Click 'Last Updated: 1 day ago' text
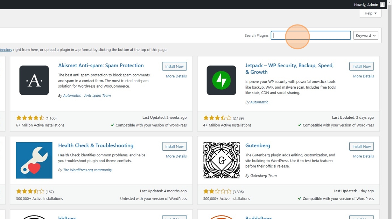The height and width of the screenshot is (219, 392). coord(354,191)
